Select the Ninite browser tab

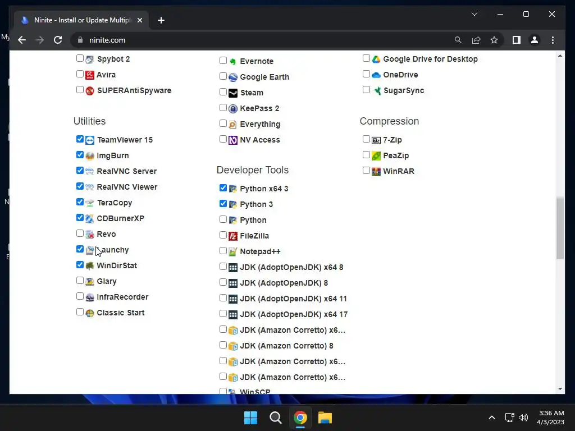(81, 20)
